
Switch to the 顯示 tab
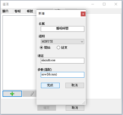click(x=6, y=11)
